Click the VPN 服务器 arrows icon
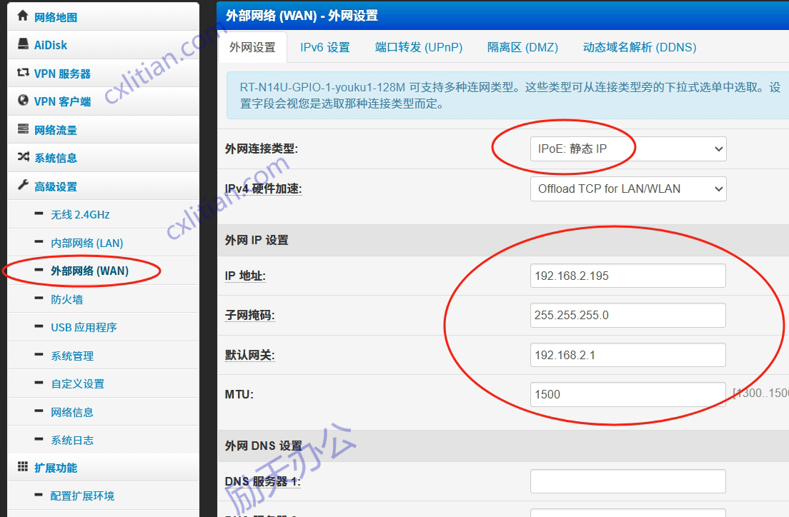 point(22,73)
